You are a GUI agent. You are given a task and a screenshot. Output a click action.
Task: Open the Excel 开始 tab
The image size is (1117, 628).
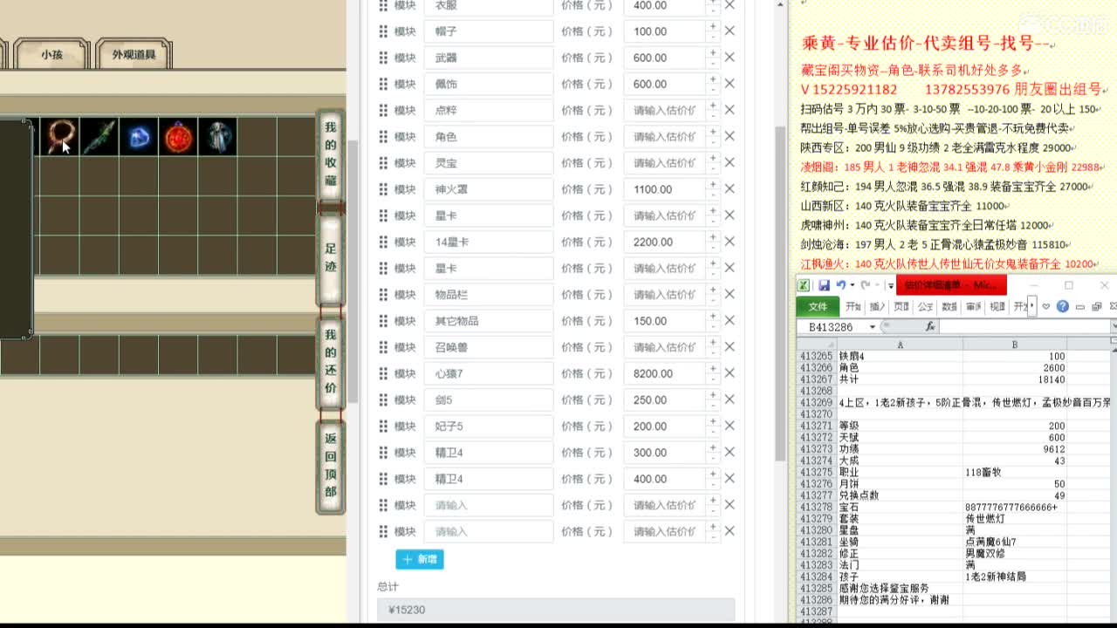[x=853, y=306]
